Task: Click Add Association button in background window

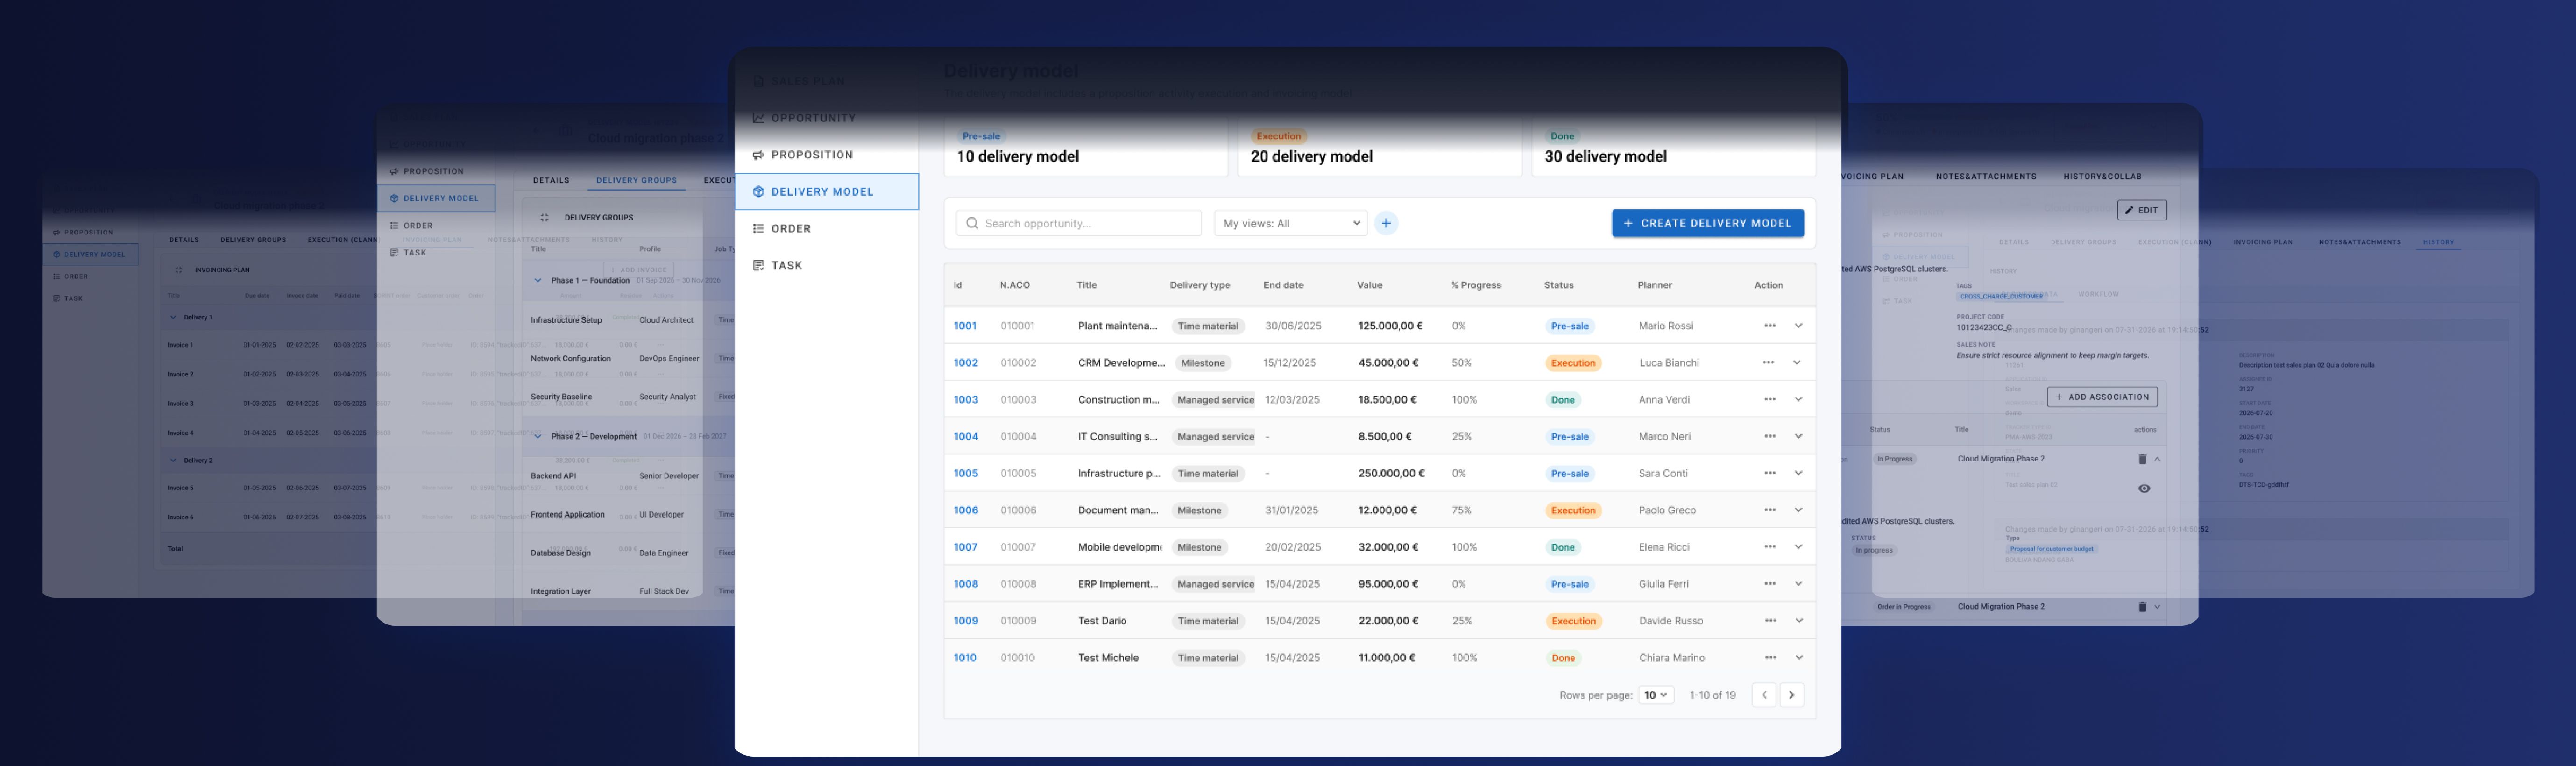Action: [2103, 397]
